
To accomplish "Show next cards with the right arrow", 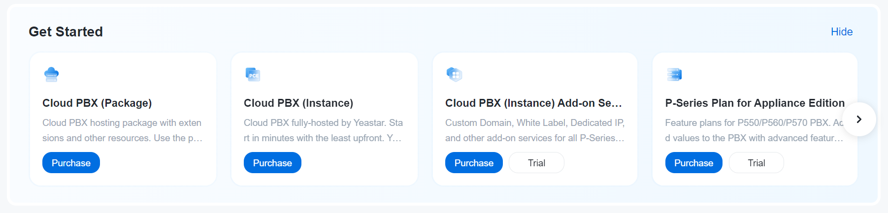I will [x=859, y=120].
